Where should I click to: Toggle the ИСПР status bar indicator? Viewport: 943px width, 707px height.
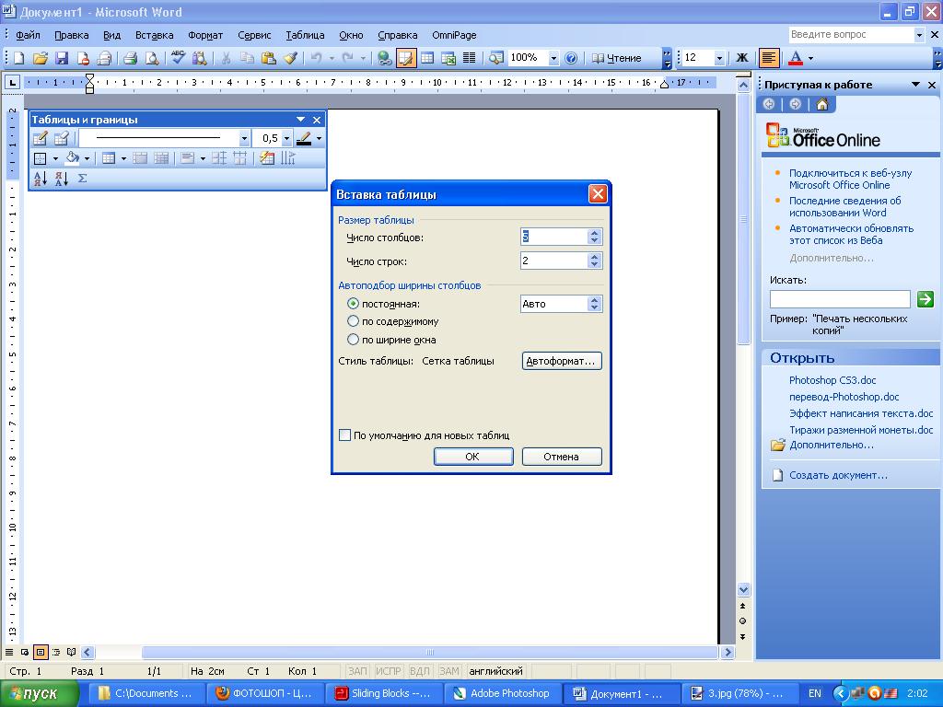(x=388, y=671)
